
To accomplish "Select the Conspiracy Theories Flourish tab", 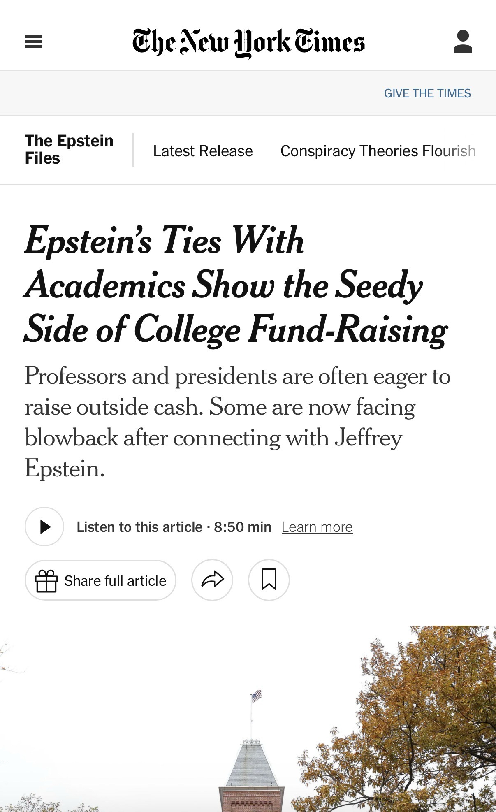I will click(378, 151).
